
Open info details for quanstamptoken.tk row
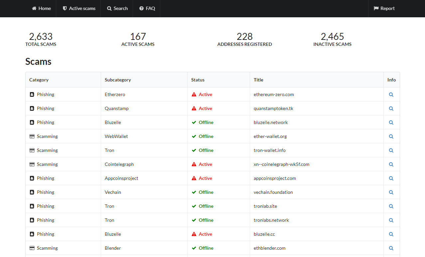[391, 108]
